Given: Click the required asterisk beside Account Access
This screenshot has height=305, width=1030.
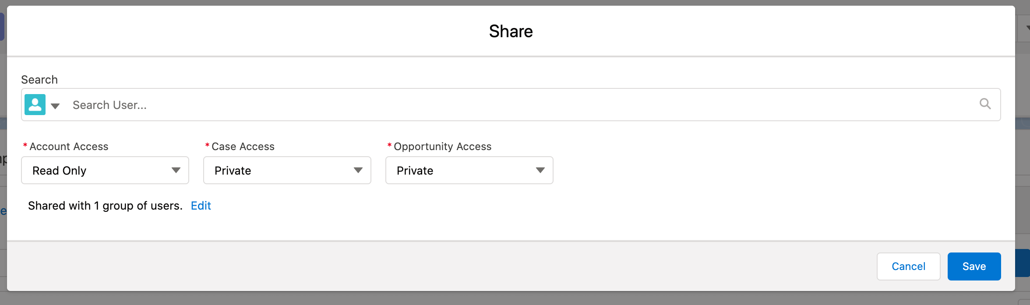Looking at the screenshot, I should click(25, 144).
